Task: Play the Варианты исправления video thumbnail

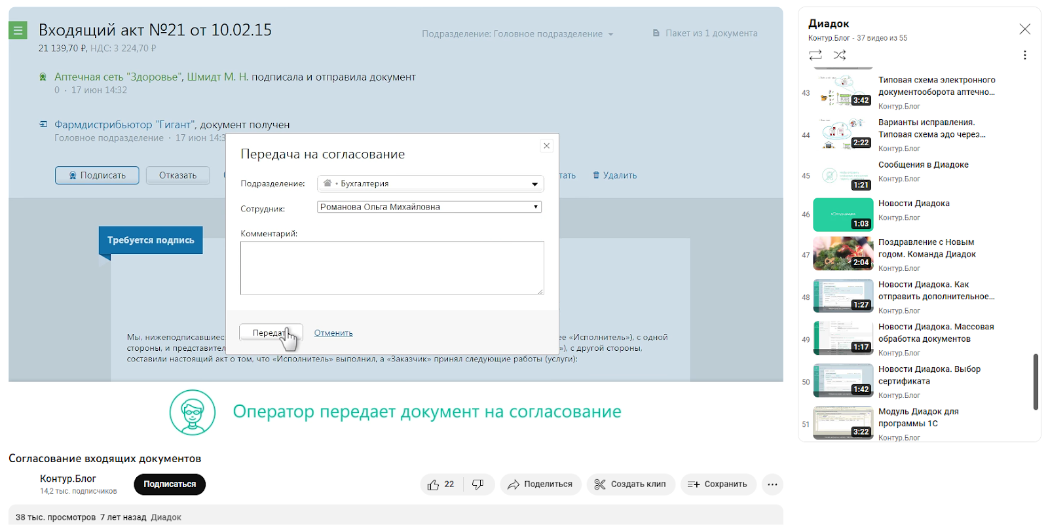Action: point(843,132)
